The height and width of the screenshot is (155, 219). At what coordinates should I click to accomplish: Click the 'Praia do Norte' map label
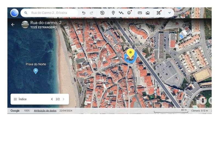click(x=36, y=64)
